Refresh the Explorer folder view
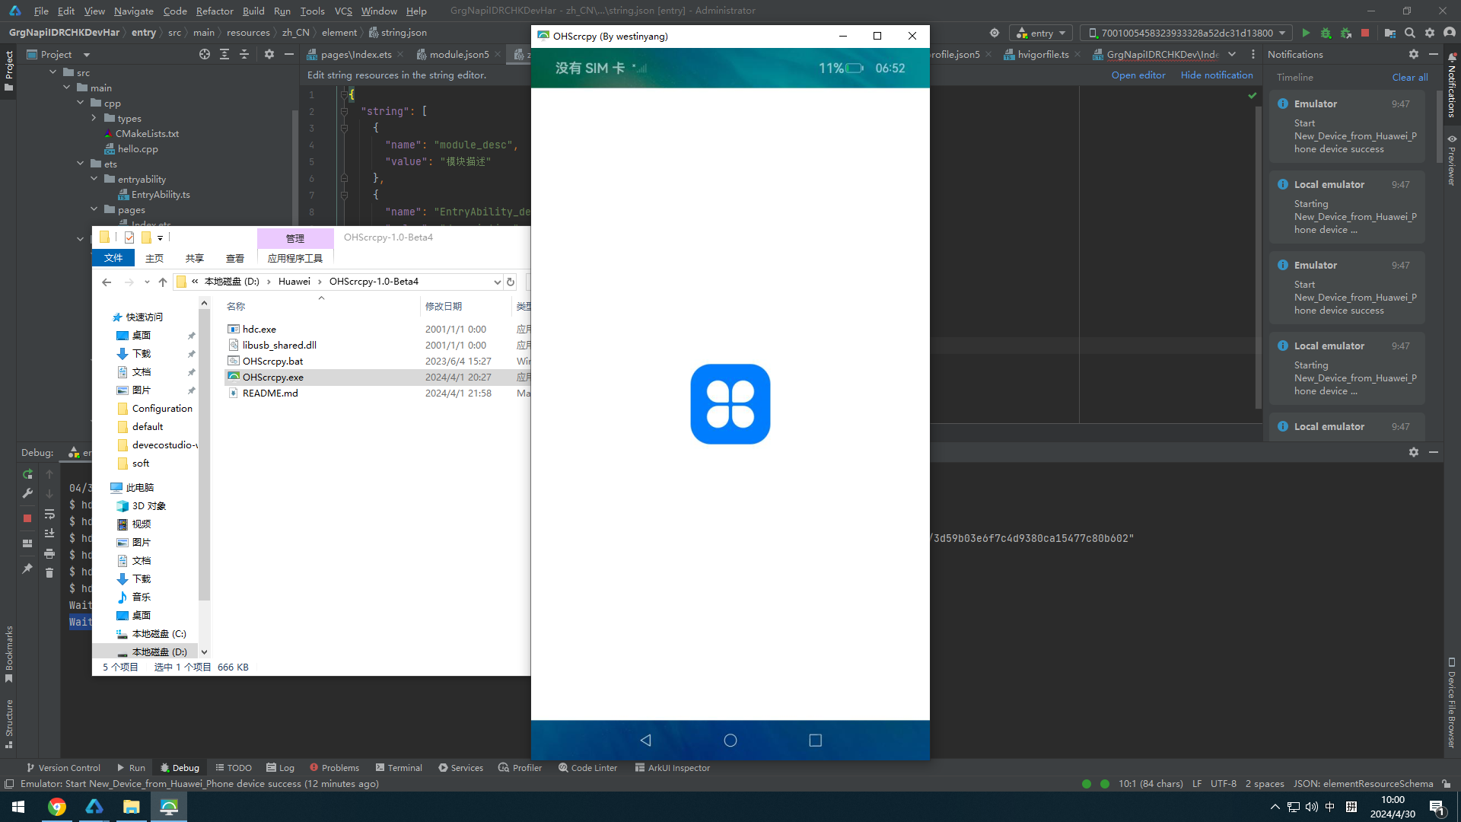The image size is (1461, 822). (x=511, y=282)
